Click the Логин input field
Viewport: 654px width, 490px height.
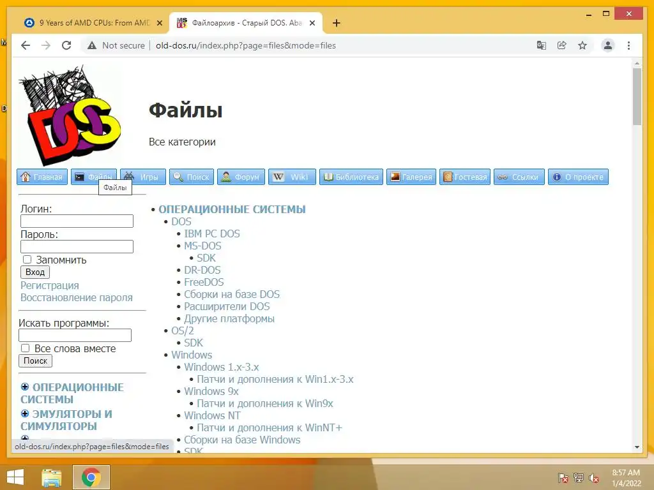[77, 221]
